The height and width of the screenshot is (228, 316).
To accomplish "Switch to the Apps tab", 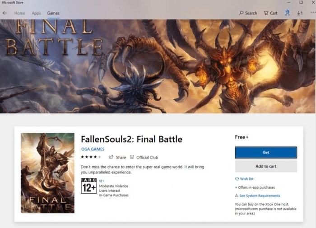I will 36,13.
